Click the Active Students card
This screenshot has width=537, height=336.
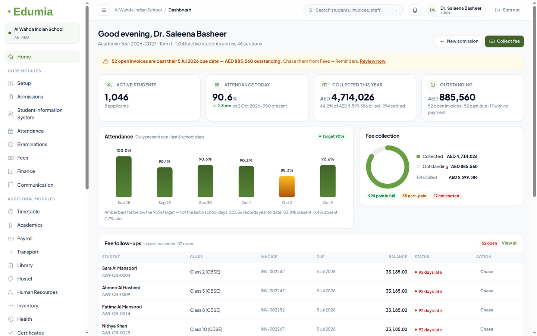pyautogui.click(x=149, y=98)
